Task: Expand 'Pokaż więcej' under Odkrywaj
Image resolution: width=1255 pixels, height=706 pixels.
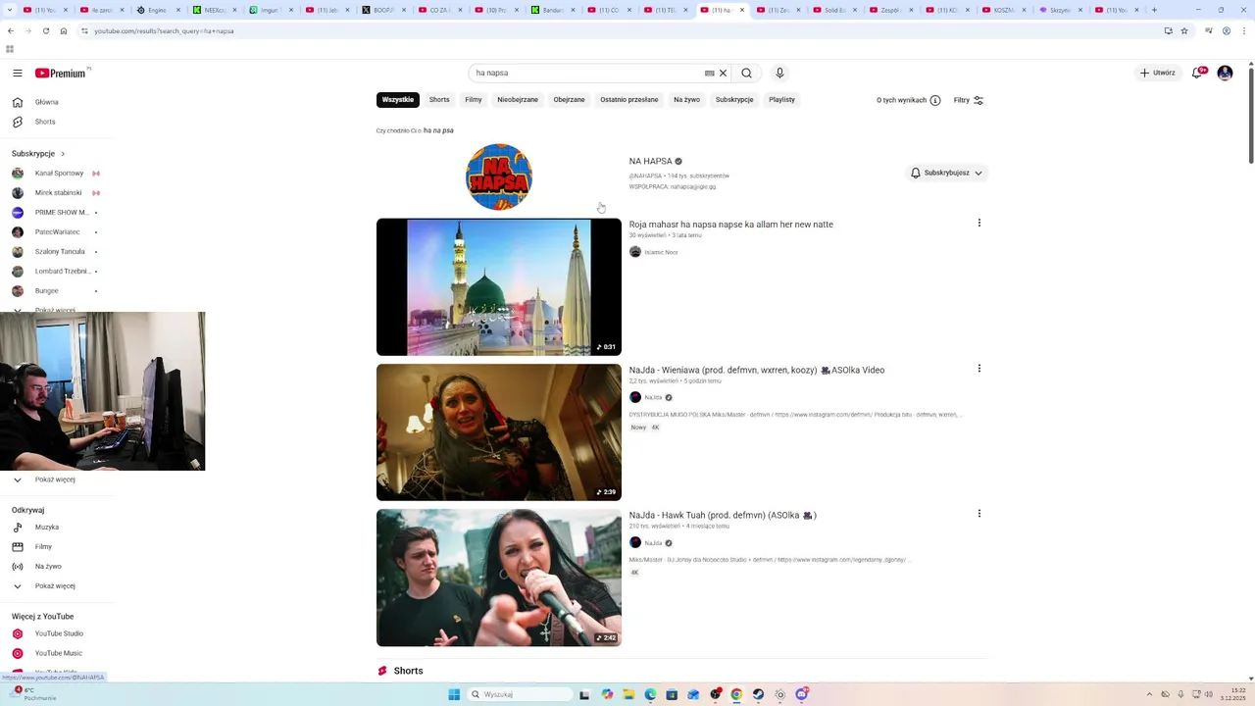Action: coord(57,586)
